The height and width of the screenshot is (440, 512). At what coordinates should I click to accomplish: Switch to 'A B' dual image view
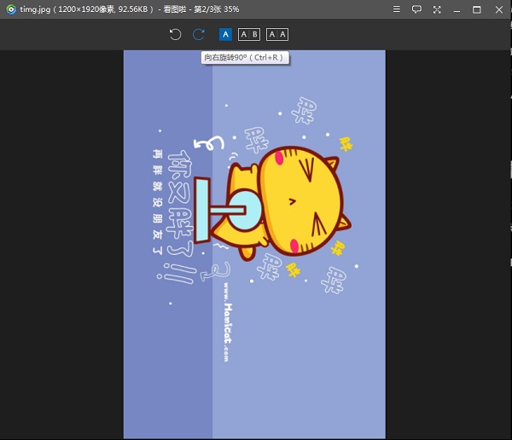pyautogui.click(x=248, y=34)
